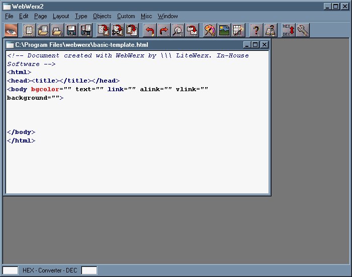Open the Type menu
Image resolution: width=352 pixels, height=277 pixels.
pos(81,16)
